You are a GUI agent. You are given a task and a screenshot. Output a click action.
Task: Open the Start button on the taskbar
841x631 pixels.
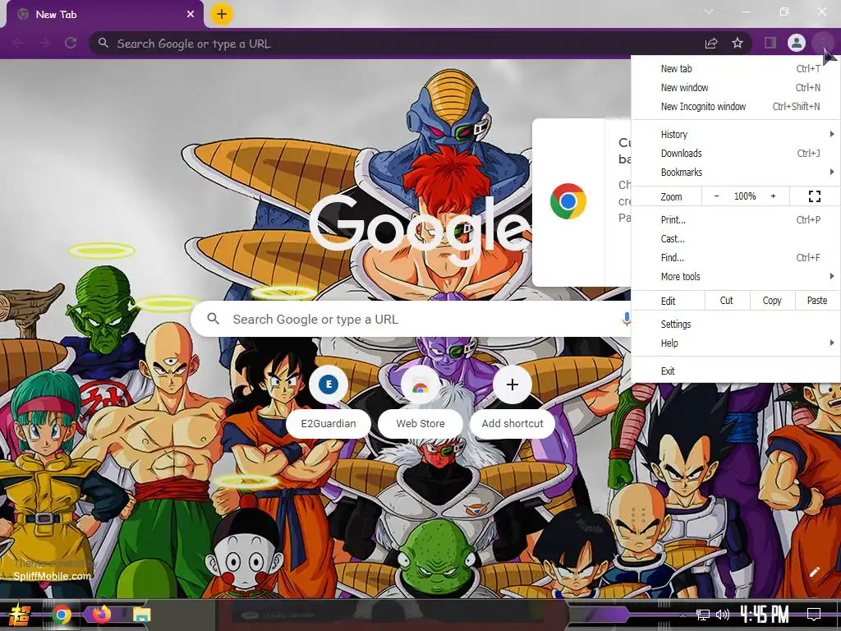(19, 615)
